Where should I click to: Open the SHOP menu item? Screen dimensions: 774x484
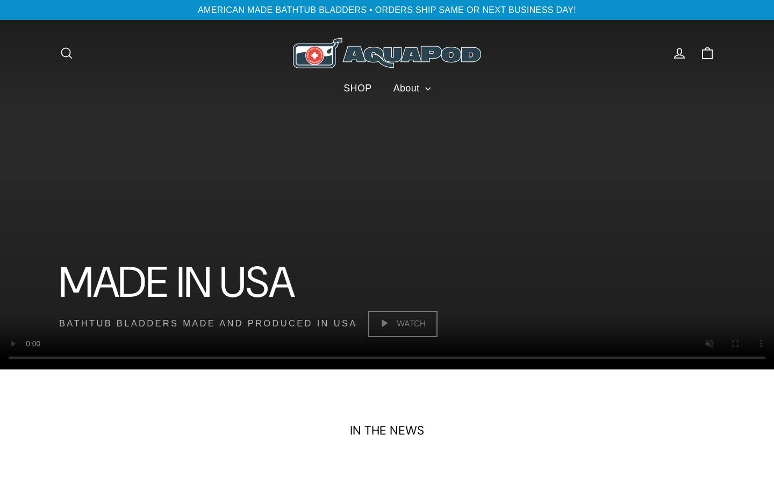click(x=357, y=88)
